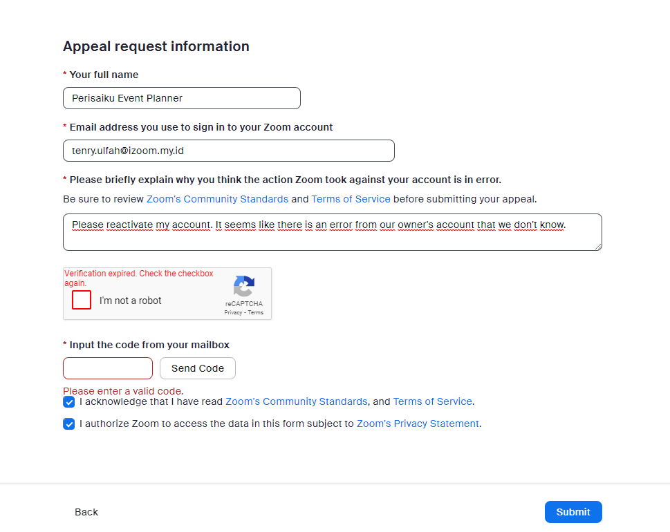Click into the Zoom email address field
Image resolution: width=670 pixels, height=532 pixels.
pyautogui.click(x=229, y=151)
